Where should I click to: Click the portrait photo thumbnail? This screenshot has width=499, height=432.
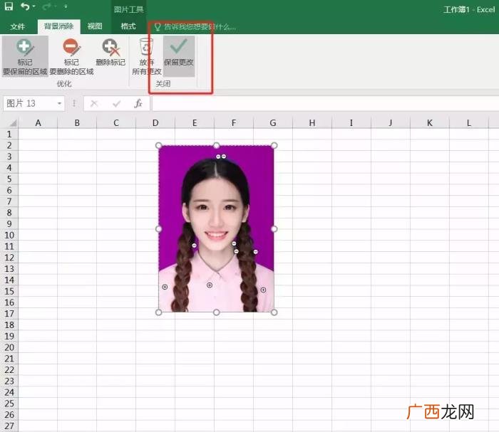[217, 228]
